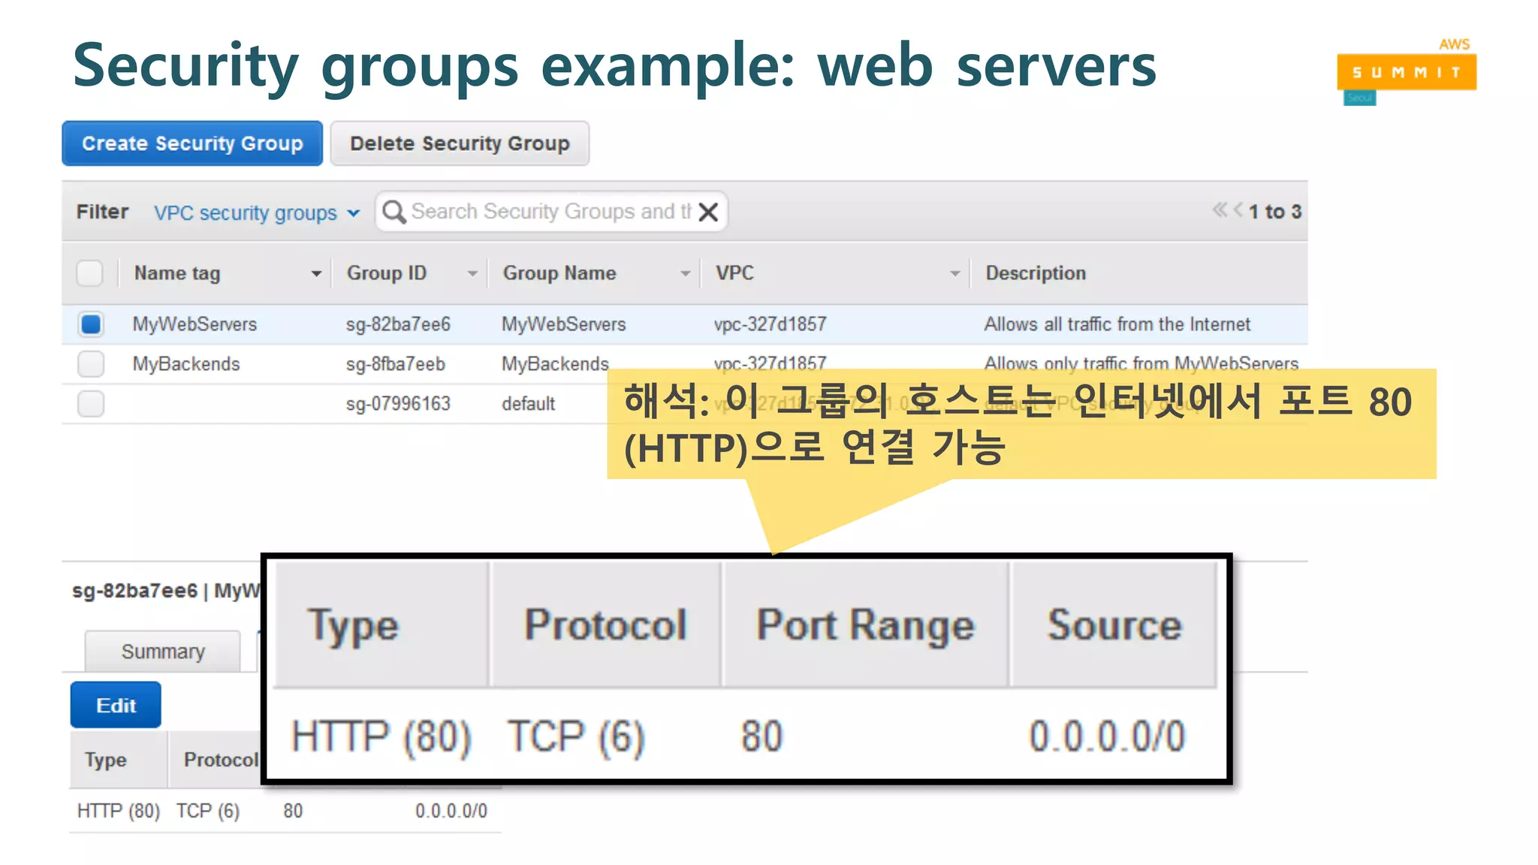Image resolution: width=1538 pixels, height=865 pixels.
Task: Click the default group name cell
Action: [x=529, y=404]
